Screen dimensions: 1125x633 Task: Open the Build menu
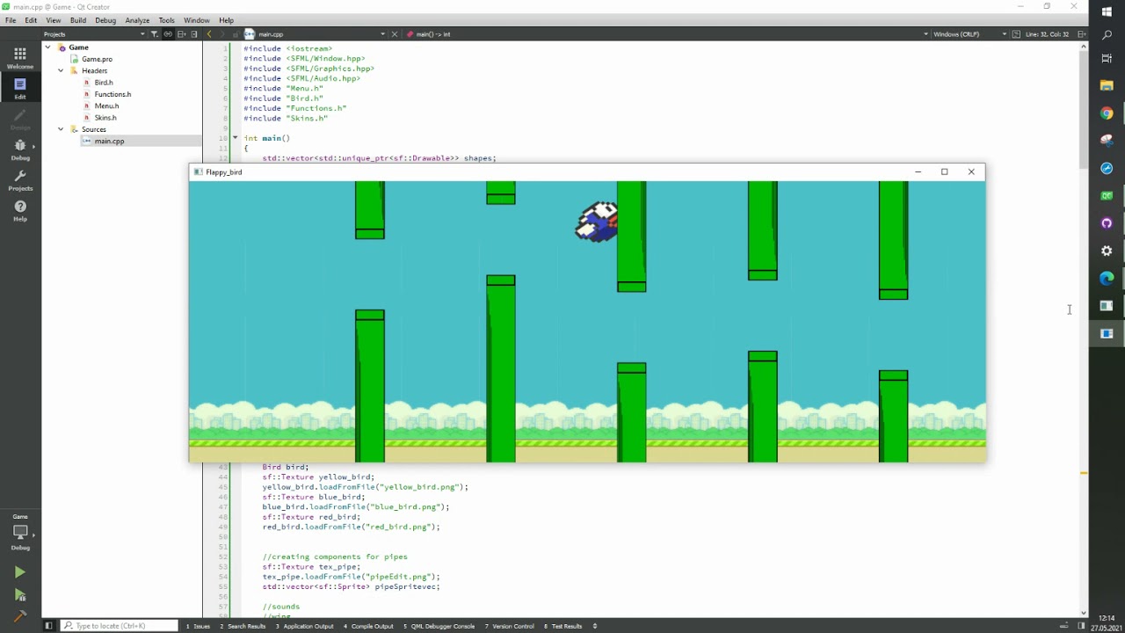tap(78, 20)
